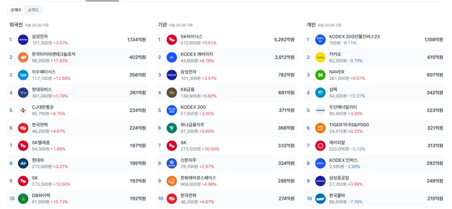Click the 현대차 Hyundai logo
Image resolution: width=452 pixels, height=209 pixels.
pos(23,163)
